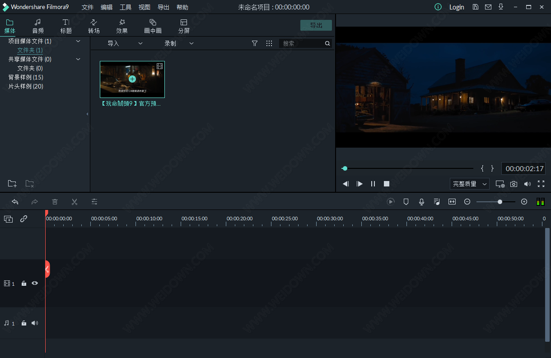551x358 pixels.
Task: Click the stop button in preview
Action: (x=387, y=184)
